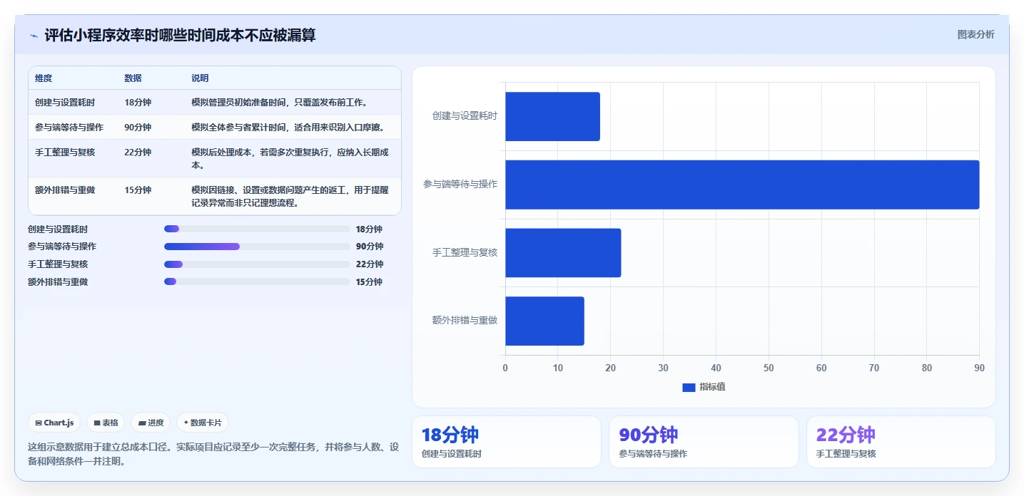Click the blue legend swatch for 指标值
Image resolution: width=1024 pixels, height=496 pixels.
point(689,387)
